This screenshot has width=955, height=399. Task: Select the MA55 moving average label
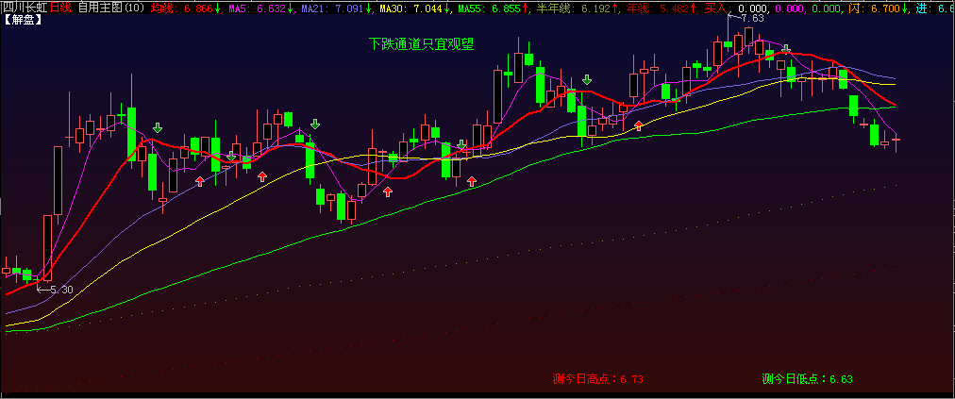(471, 8)
